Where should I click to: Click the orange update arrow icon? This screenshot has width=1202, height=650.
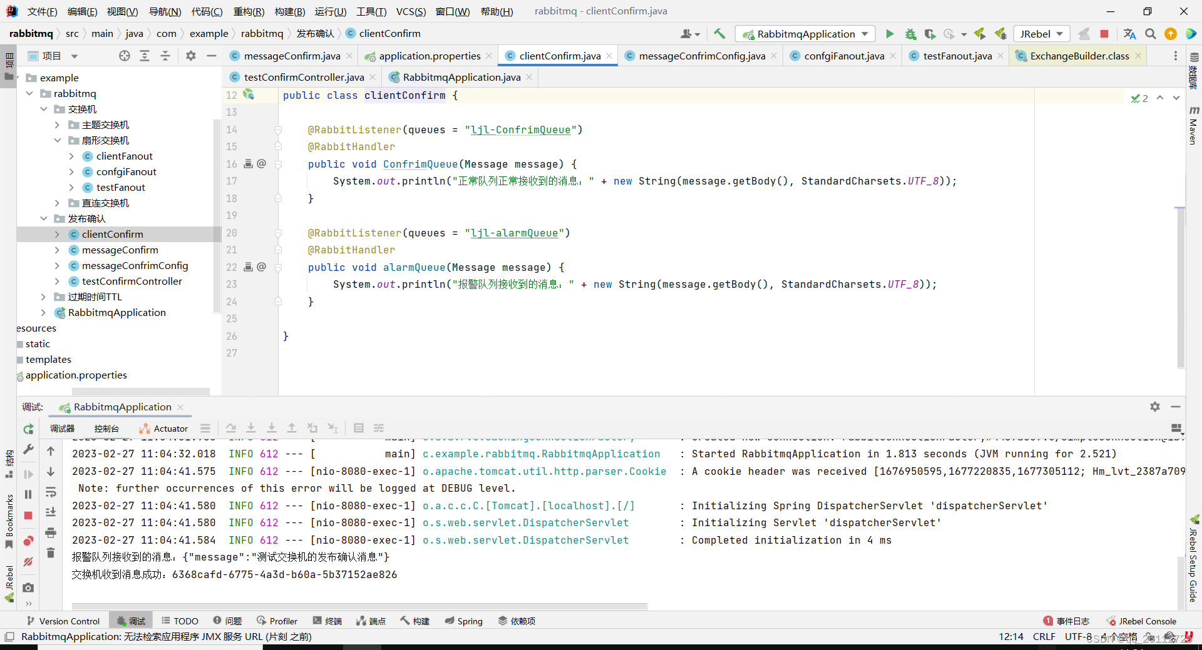click(x=1171, y=34)
